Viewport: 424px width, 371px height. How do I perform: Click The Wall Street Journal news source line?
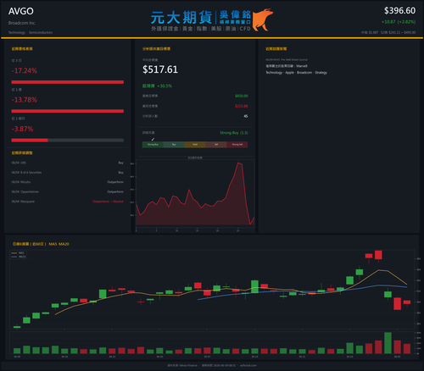(287, 59)
